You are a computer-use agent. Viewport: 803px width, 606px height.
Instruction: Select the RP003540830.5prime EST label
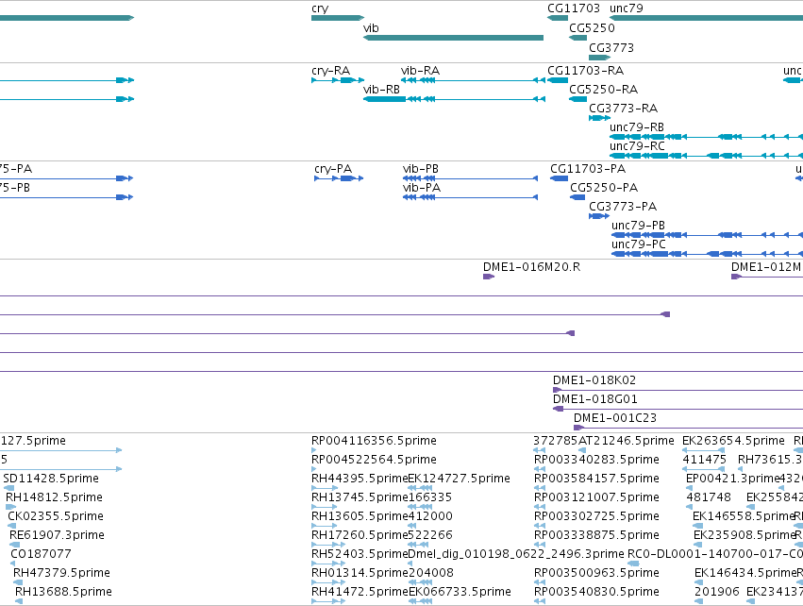(x=596, y=593)
